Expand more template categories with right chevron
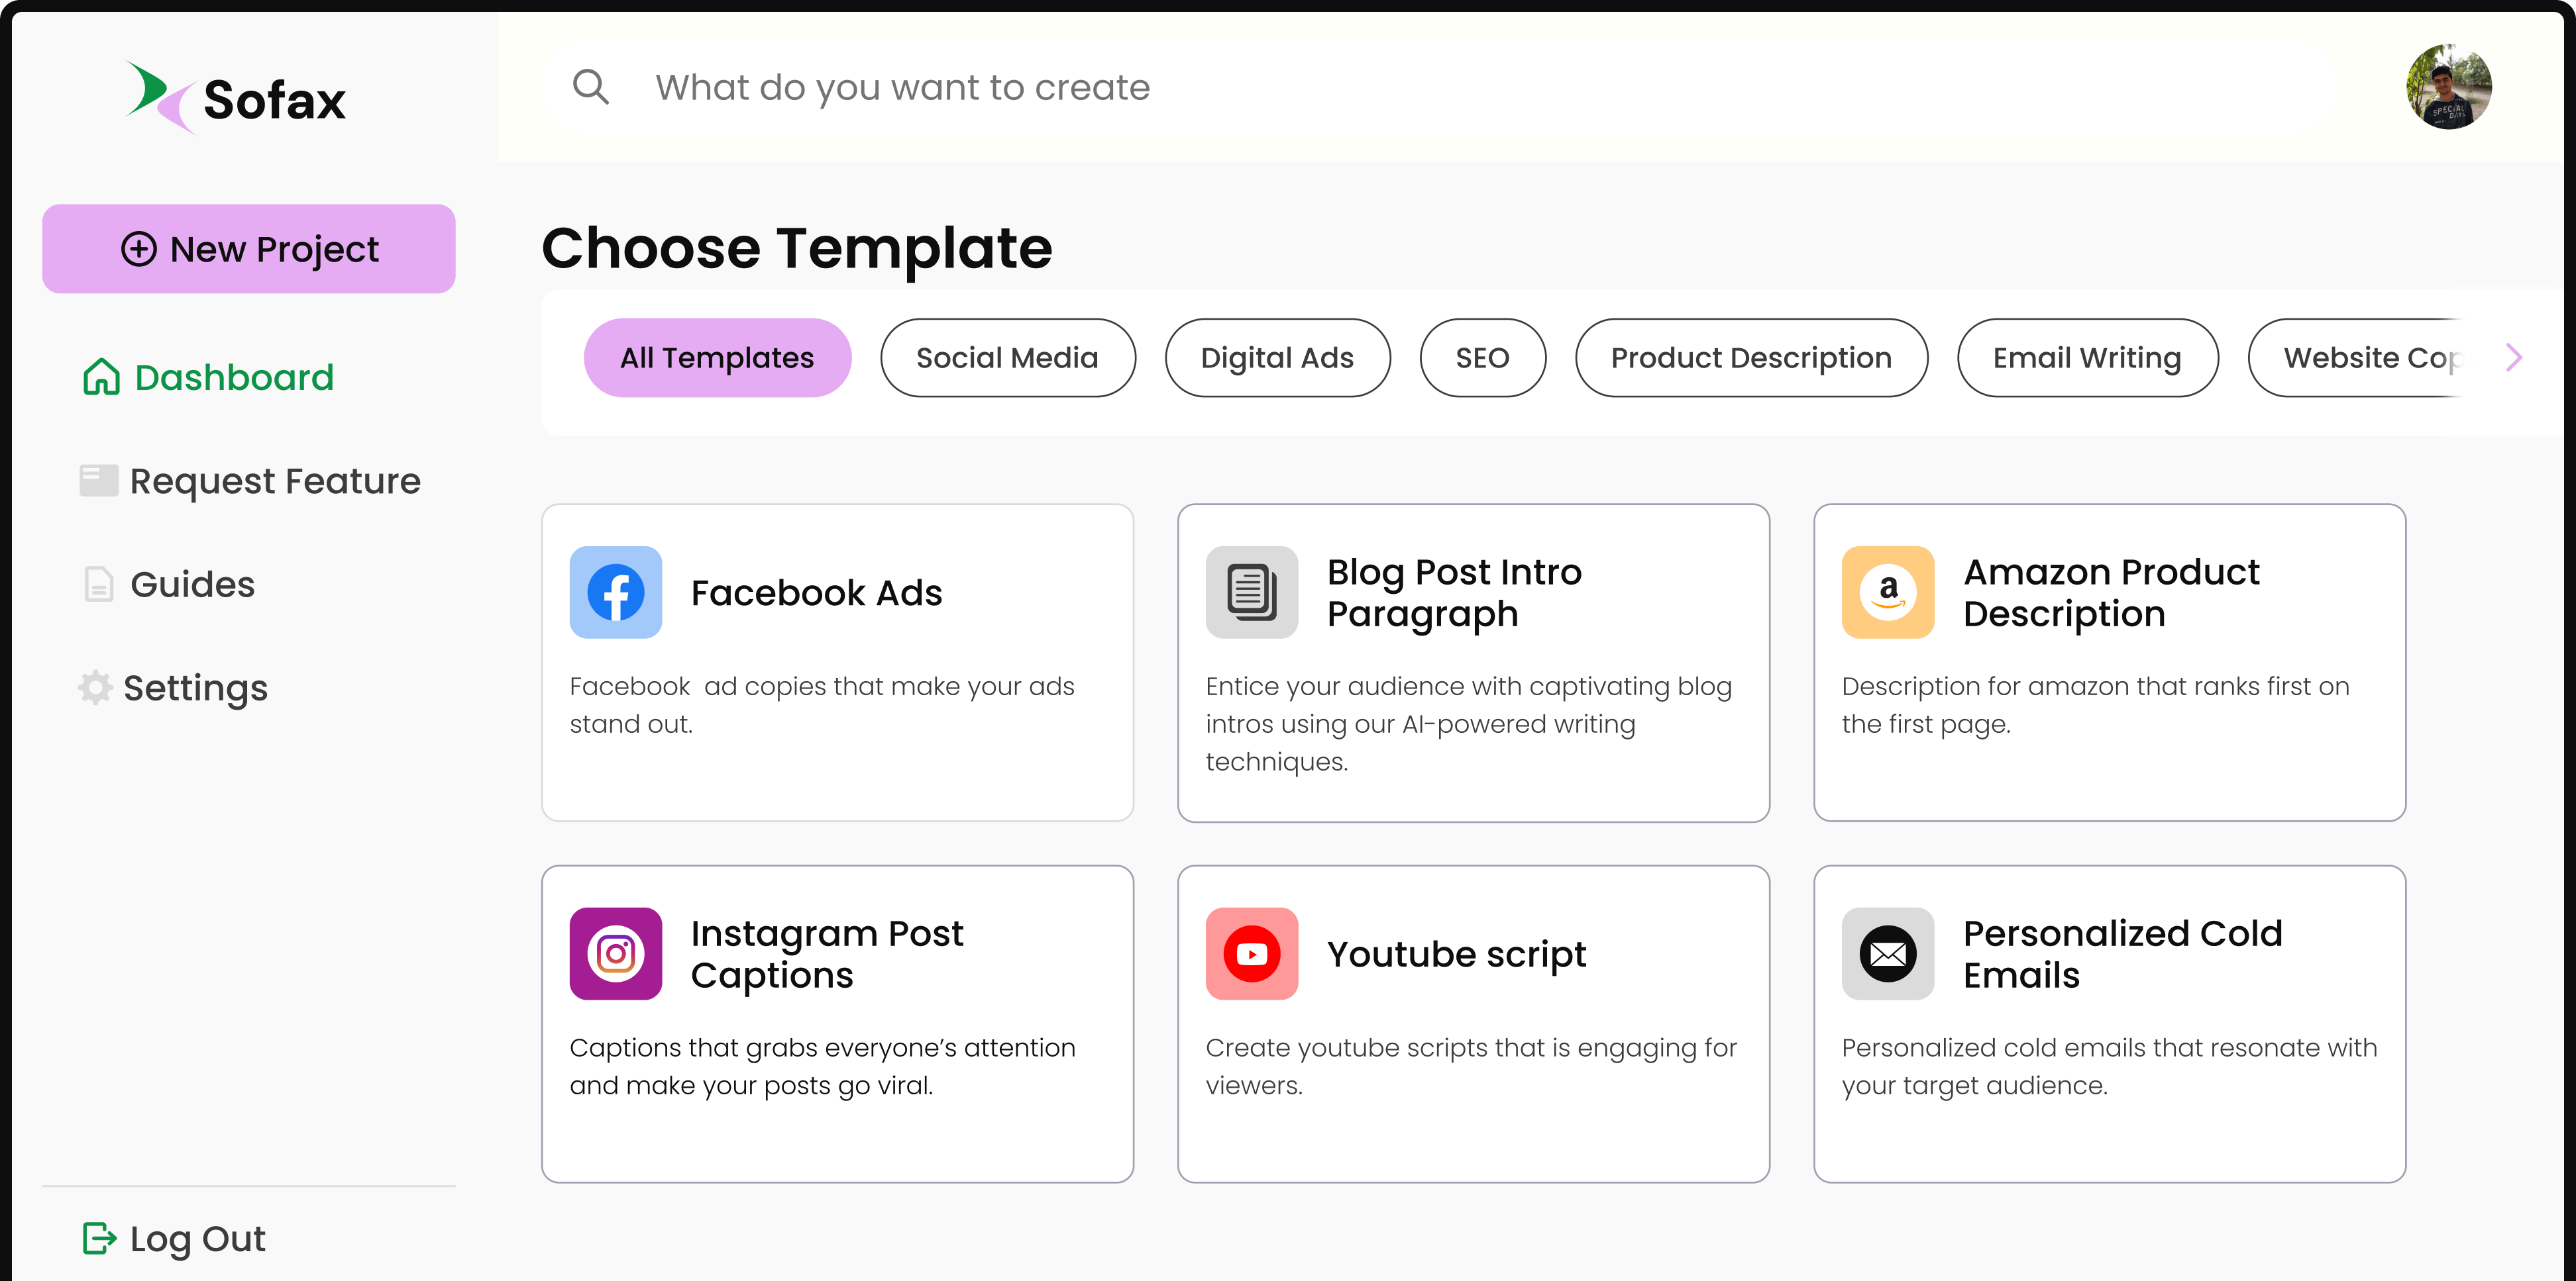 [2514, 357]
